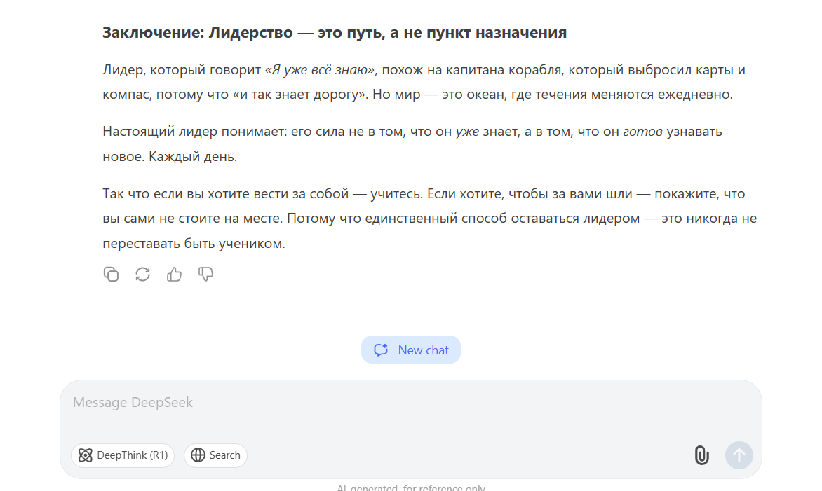
Task: Click the paragraph starting 'Так что если вы хотите'
Action: pyautogui.click(x=430, y=219)
